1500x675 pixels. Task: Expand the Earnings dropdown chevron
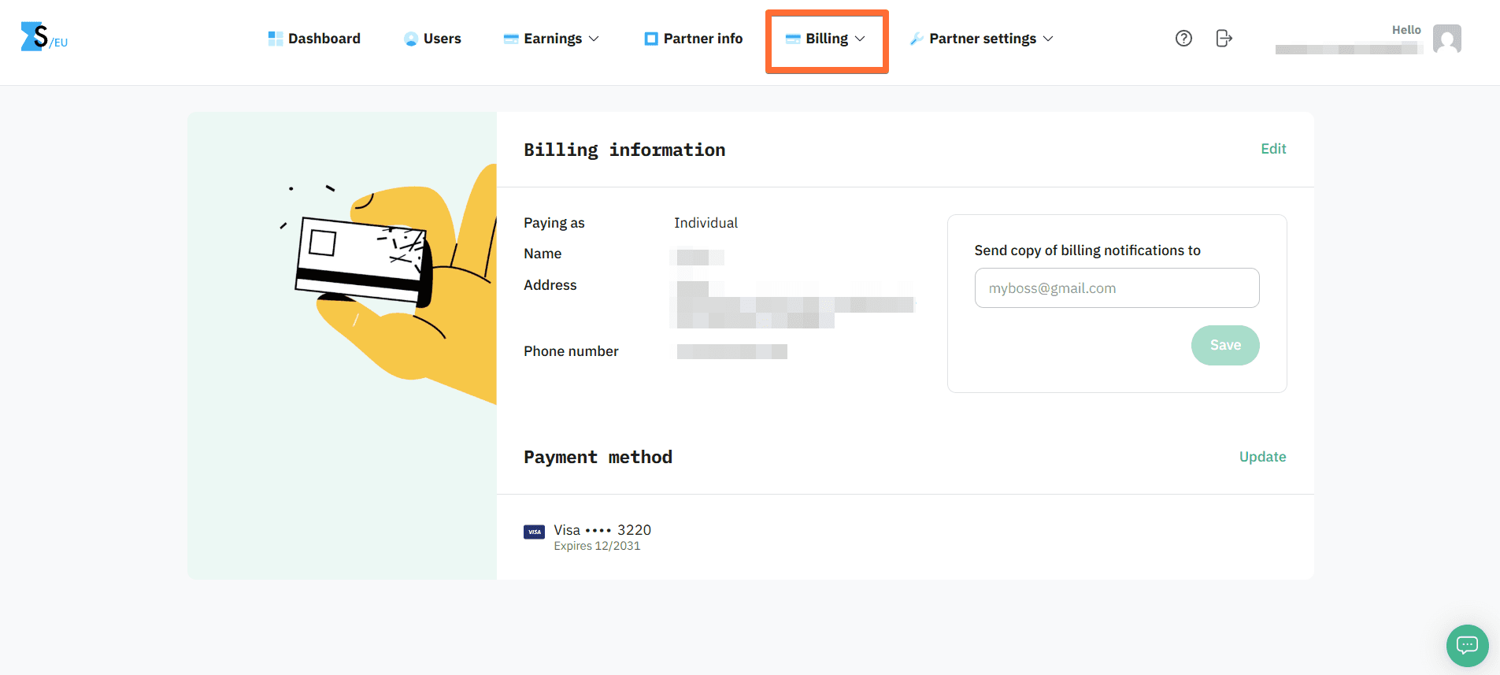[x=594, y=39]
